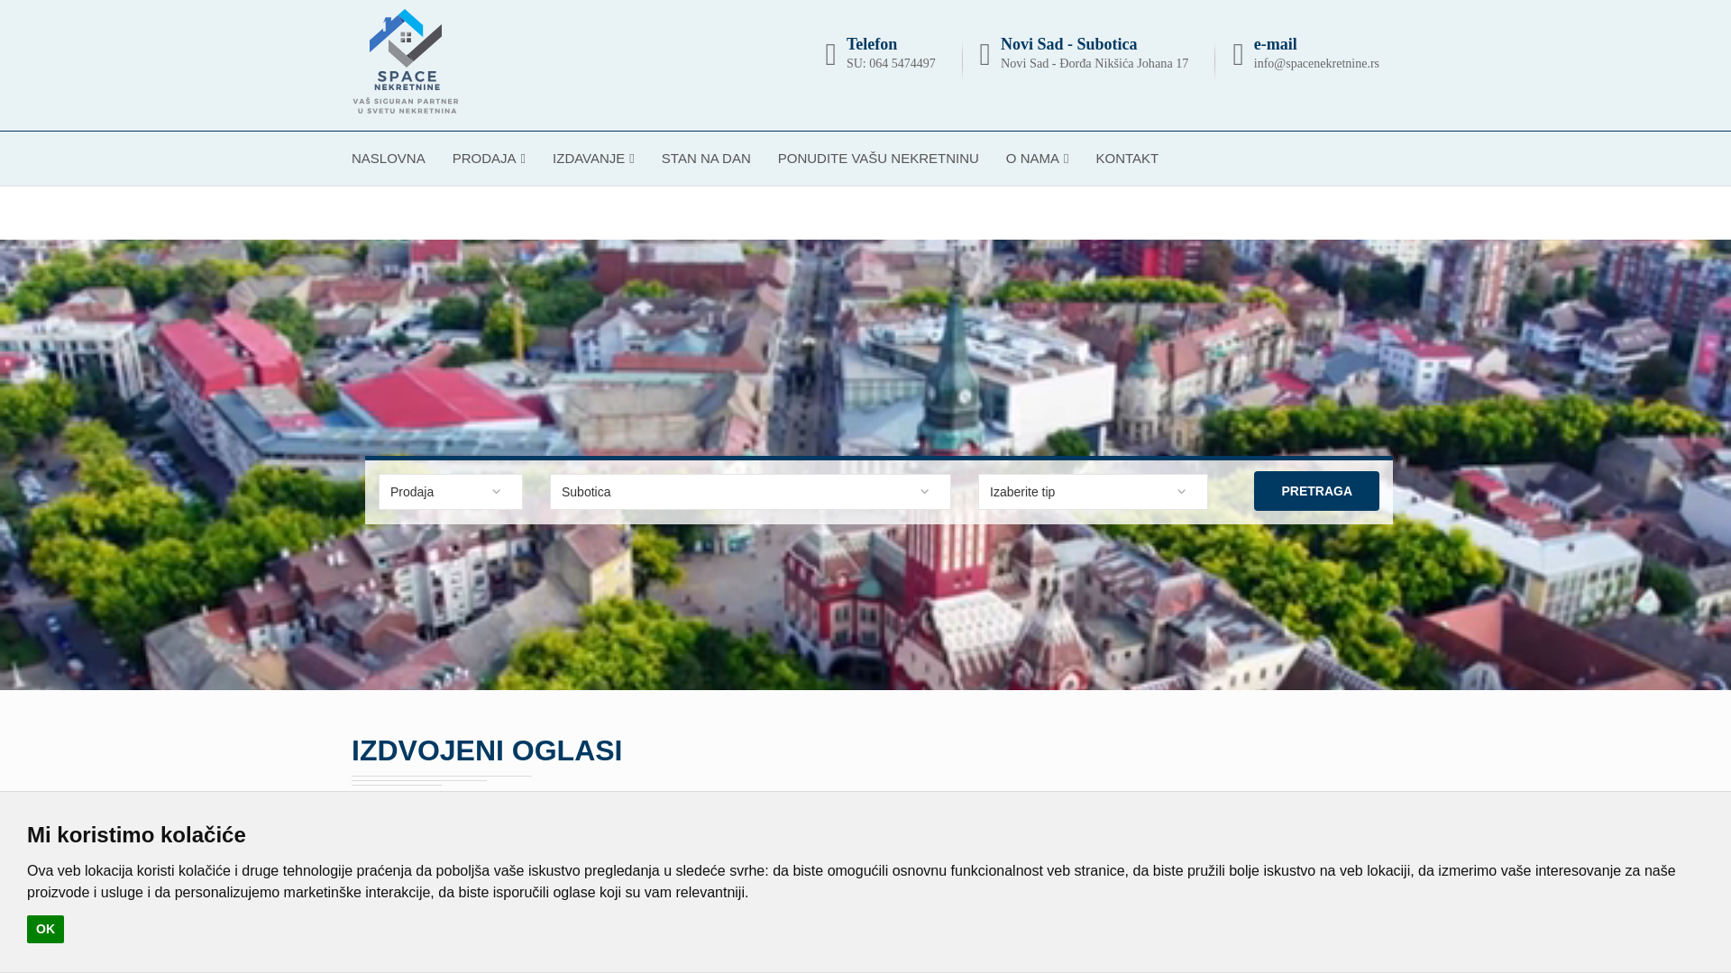Accept cookies with the OK button
The width and height of the screenshot is (1731, 973).
45,929
